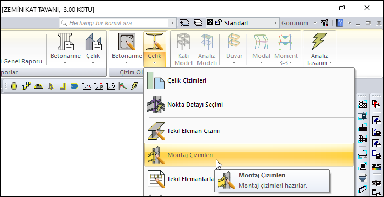
Task: Open Çelik Çizimleri from the dropdown menu
Action: point(249,80)
